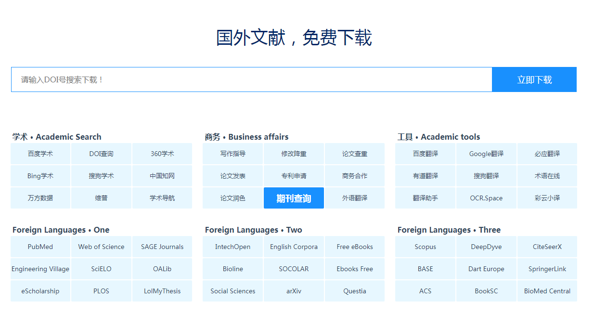Go to Web of Science
This screenshot has width=594, height=315.
(101, 247)
